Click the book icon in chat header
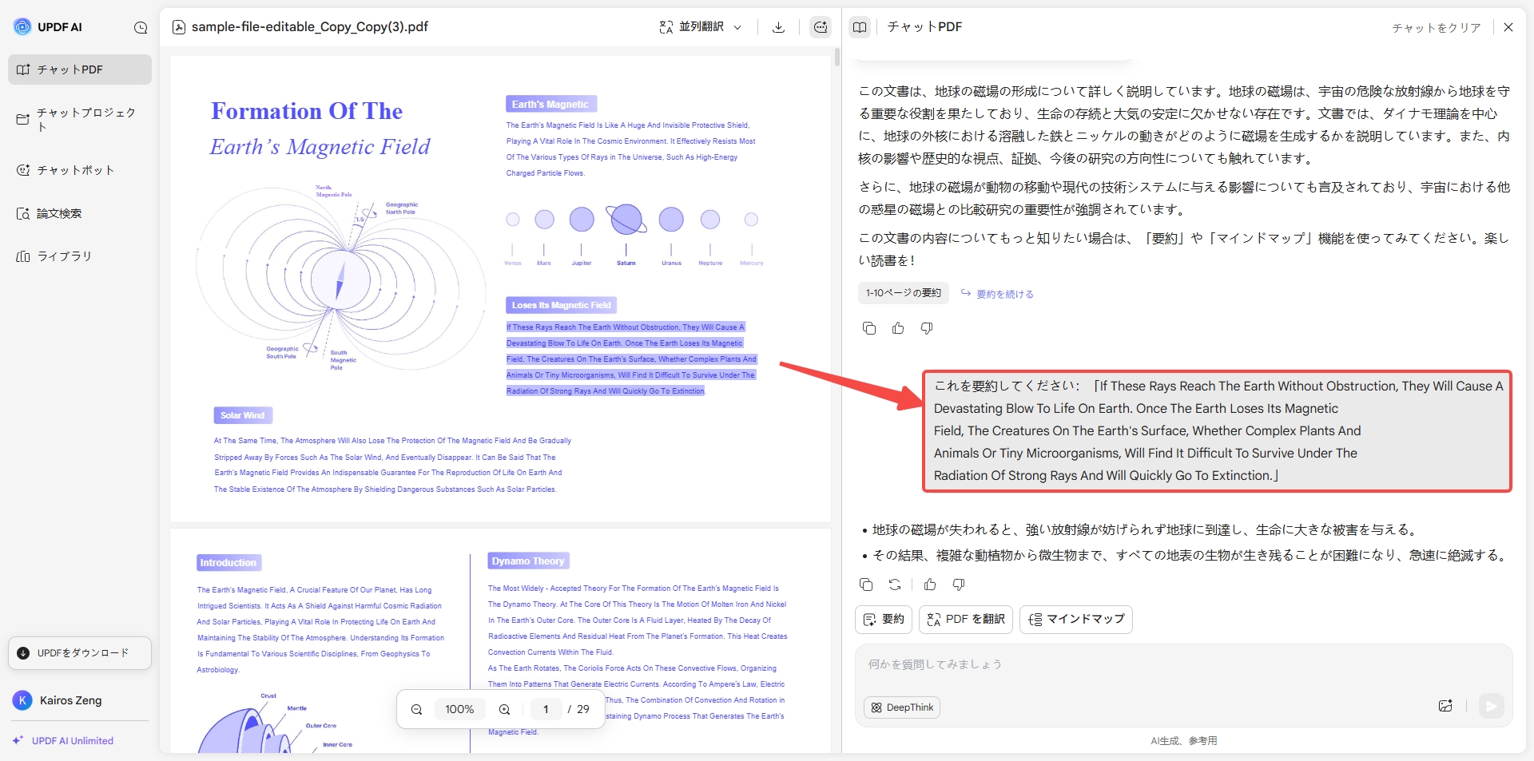The width and height of the screenshot is (1534, 761). [860, 27]
